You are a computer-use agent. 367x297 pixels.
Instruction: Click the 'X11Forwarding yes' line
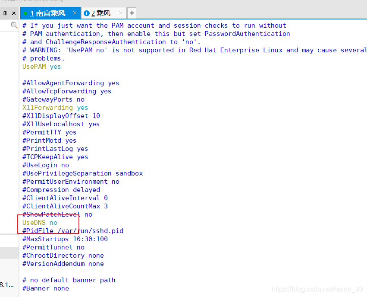click(x=55, y=108)
